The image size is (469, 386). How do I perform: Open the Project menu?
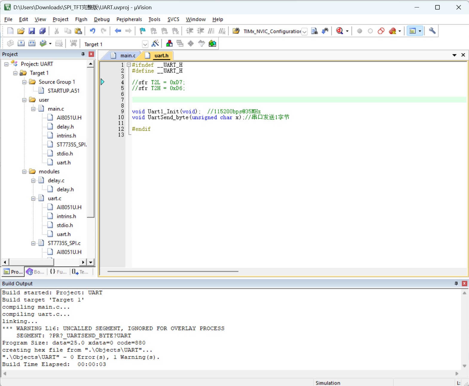click(x=60, y=19)
